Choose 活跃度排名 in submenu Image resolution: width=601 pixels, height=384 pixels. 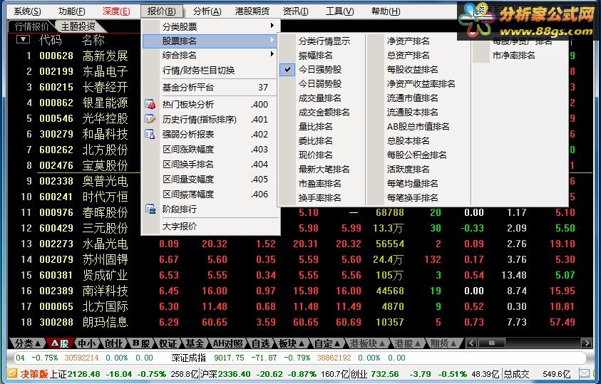coord(409,170)
